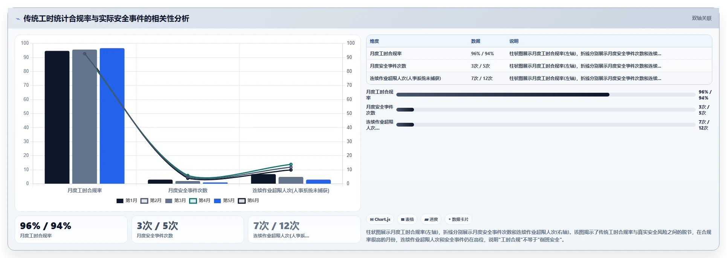Click the 连续作业超限人次 progress bar
Screen dimensions: 727x258
coord(546,125)
